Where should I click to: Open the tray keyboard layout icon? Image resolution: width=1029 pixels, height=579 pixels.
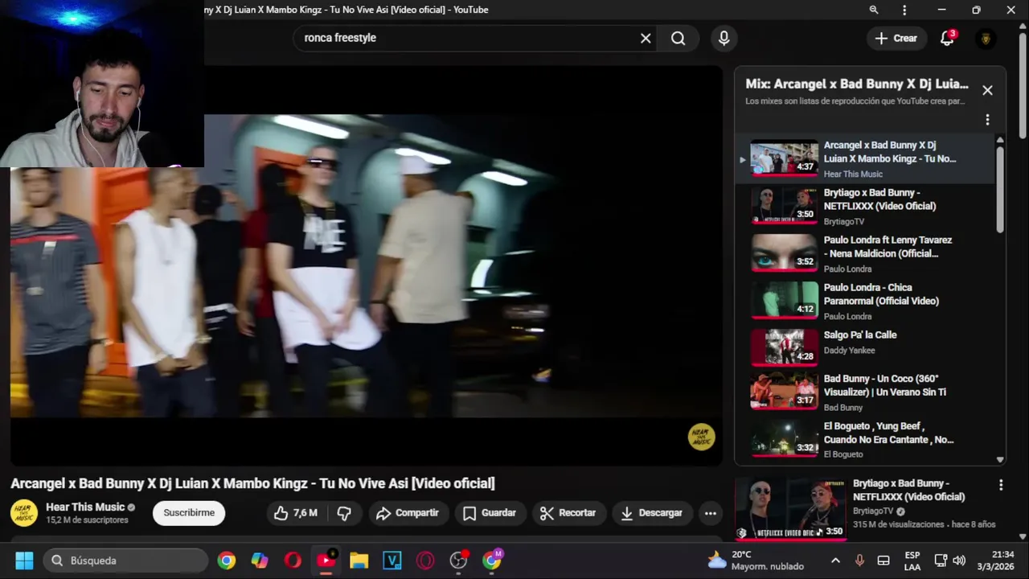(883, 561)
